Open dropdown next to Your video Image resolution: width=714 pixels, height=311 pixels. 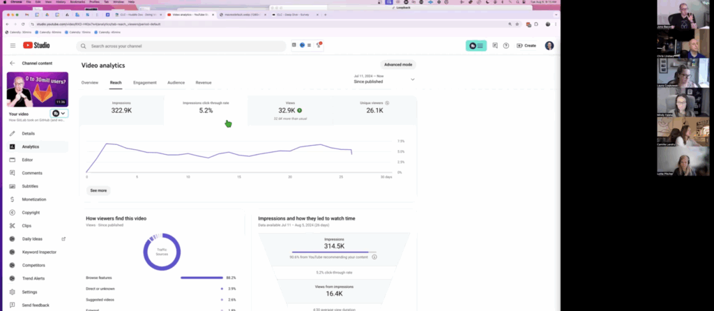pos(59,113)
